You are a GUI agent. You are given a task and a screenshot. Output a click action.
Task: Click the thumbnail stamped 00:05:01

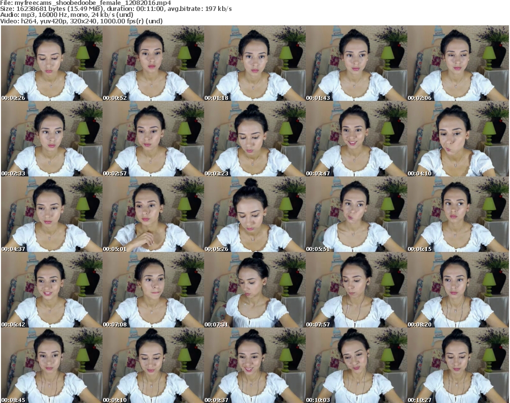tap(153, 215)
